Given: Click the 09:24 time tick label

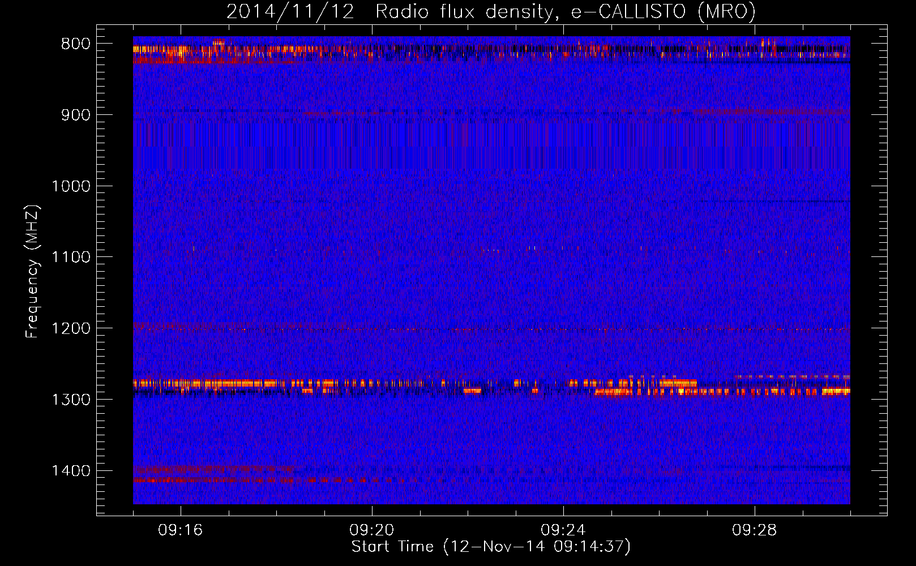Looking at the screenshot, I should click(563, 530).
